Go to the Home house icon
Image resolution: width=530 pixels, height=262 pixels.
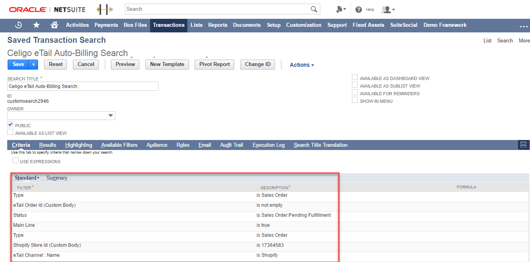point(54,25)
